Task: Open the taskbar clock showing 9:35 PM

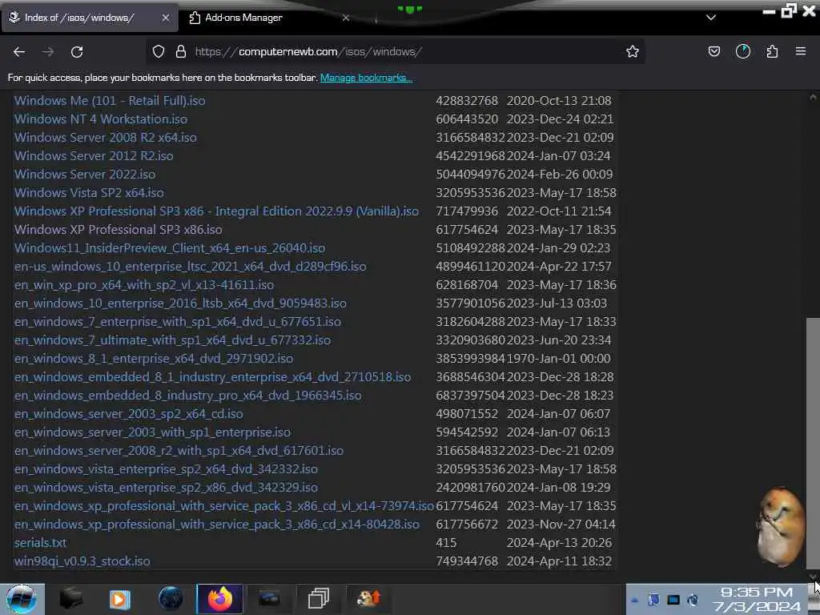Action: [756, 600]
